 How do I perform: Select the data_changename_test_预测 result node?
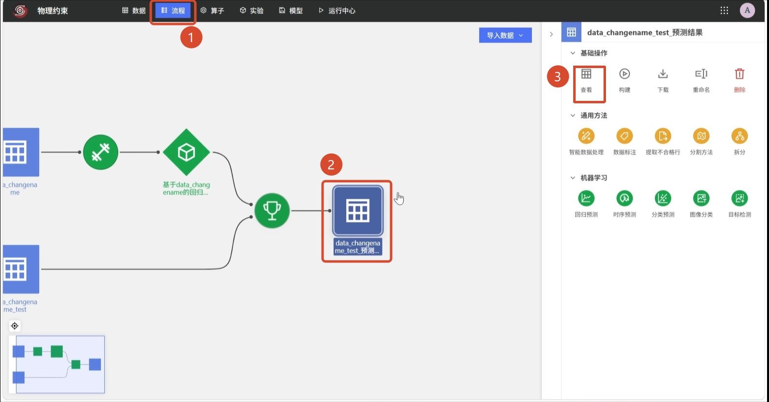pyautogui.click(x=358, y=211)
